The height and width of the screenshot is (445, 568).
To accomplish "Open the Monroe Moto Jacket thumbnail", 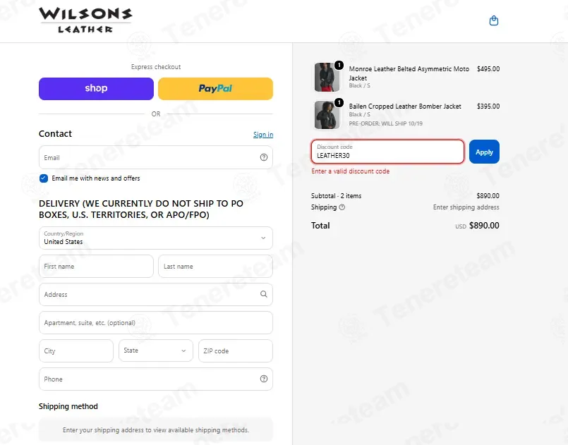I will tap(327, 77).
